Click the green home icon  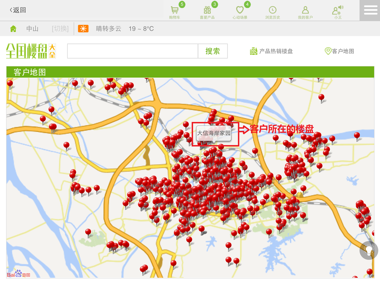(x=13, y=29)
